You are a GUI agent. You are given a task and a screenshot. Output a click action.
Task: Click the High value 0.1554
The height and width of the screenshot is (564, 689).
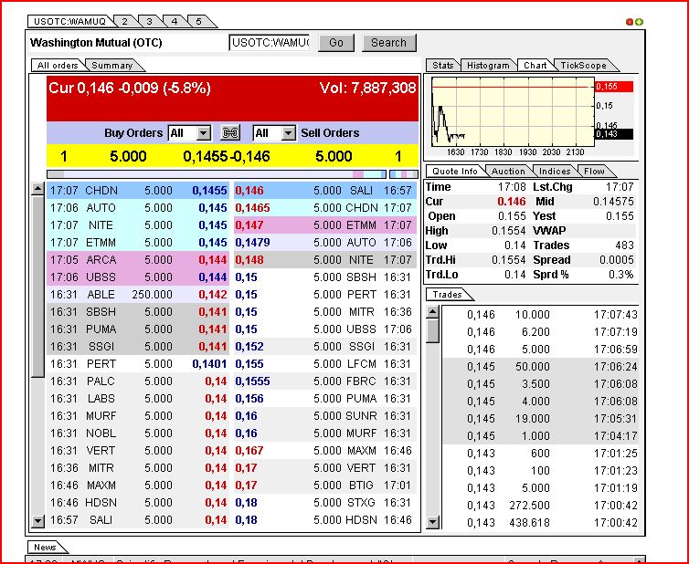pyautogui.click(x=509, y=230)
